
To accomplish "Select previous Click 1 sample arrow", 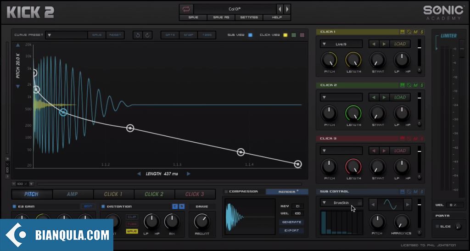I will click(374, 44).
